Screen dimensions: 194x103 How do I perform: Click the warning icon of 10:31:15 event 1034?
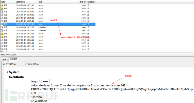[2, 34]
